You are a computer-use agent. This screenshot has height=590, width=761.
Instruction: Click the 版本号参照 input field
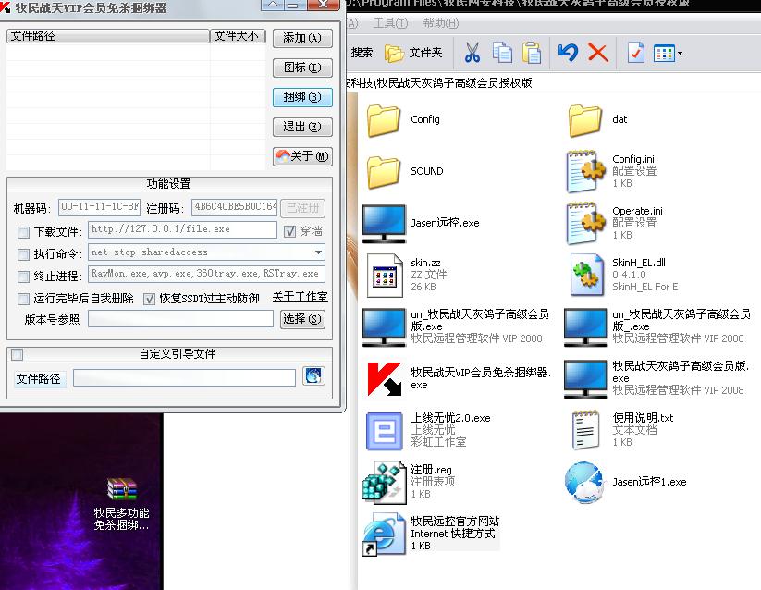(x=180, y=319)
